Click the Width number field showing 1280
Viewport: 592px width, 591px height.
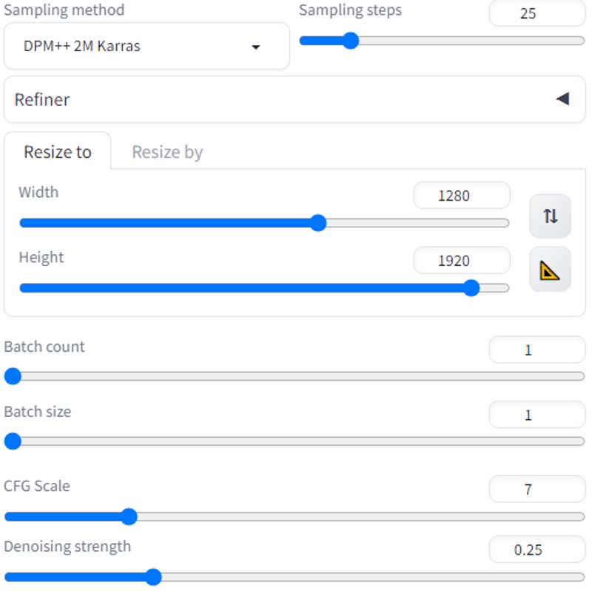tap(462, 196)
